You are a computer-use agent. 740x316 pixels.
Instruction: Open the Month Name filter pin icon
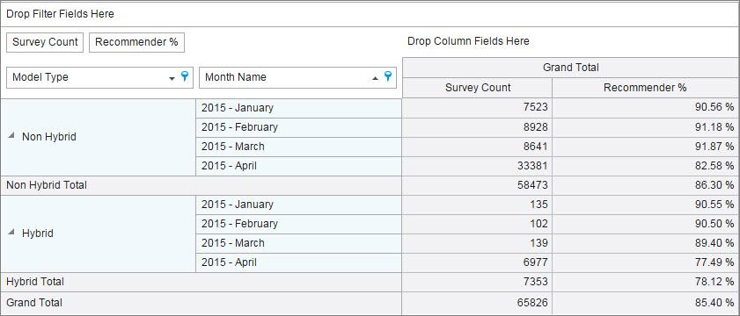[388, 75]
